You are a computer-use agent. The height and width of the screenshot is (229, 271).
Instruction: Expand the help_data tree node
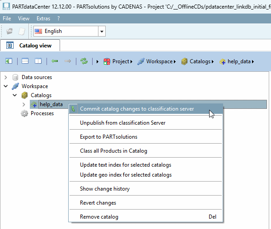click(23, 104)
